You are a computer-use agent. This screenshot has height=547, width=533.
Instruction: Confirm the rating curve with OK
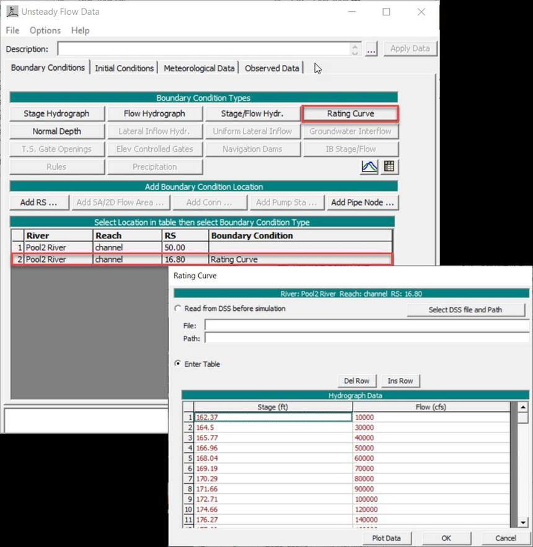446,538
